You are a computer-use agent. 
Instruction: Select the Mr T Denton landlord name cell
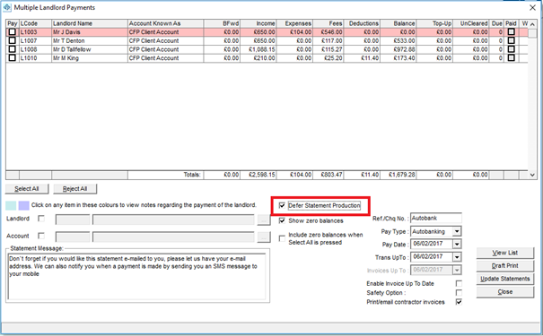(90, 40)
